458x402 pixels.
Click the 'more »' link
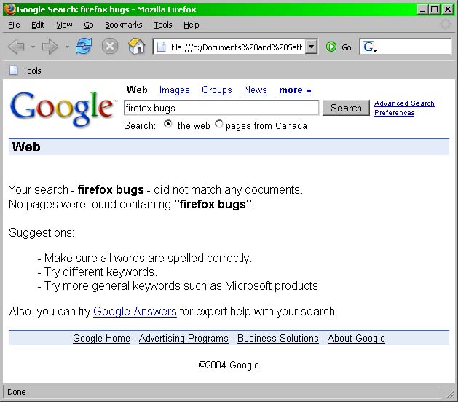point(295,90)
